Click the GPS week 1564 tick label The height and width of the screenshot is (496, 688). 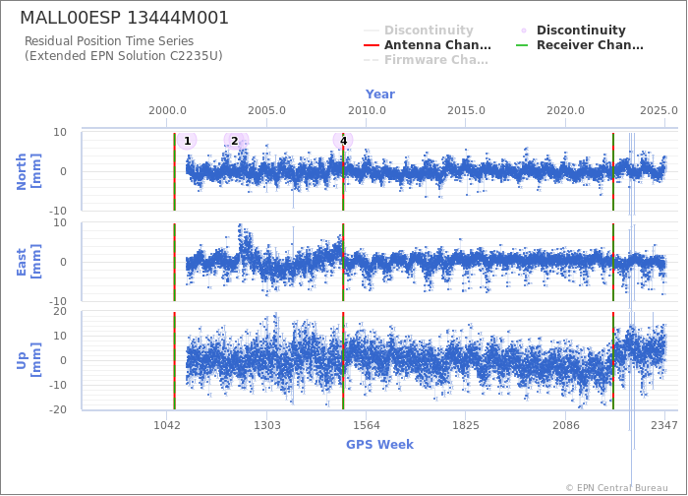click(x=367, y=425)
